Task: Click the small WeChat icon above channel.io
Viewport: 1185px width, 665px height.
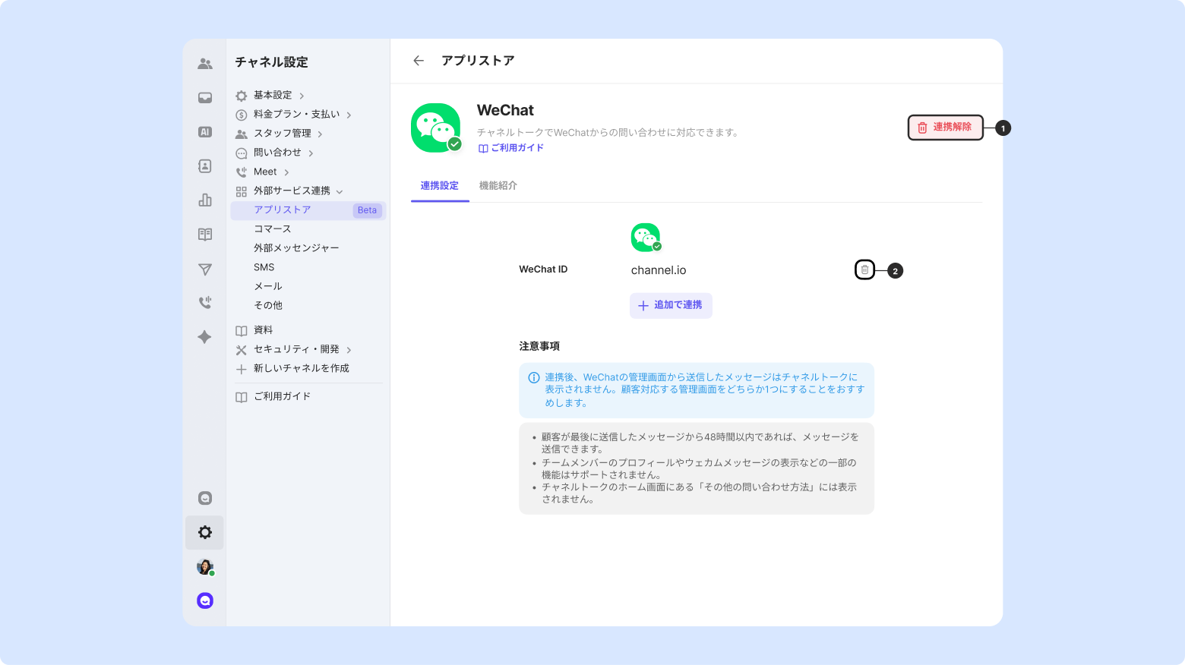Action: [646, 238]
